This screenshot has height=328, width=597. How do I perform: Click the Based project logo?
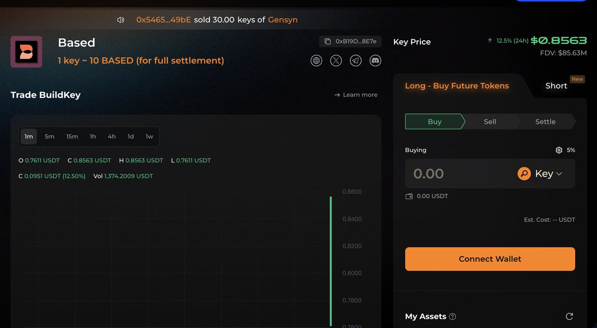coord(26,52)
